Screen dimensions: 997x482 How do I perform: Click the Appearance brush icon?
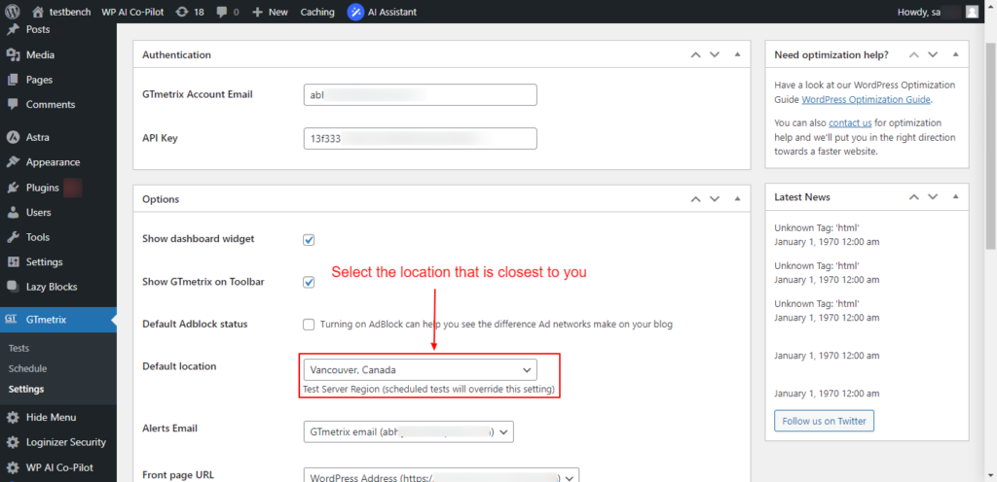click(13, 162)
